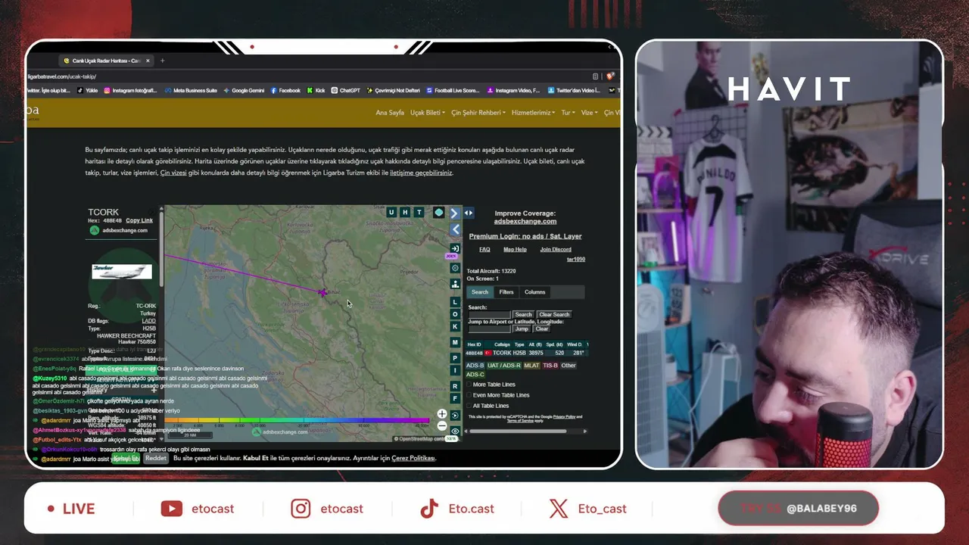This screenshot has height=545, width=969.
Task: Toggle the T map button
Action: coord(419,213)
